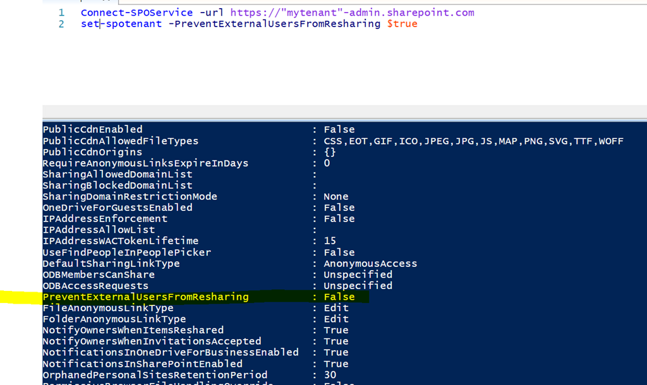Click the DefaultSharingLinkType AnonymousAccess value

(370, 263)
